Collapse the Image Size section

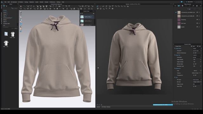point(175,55)
